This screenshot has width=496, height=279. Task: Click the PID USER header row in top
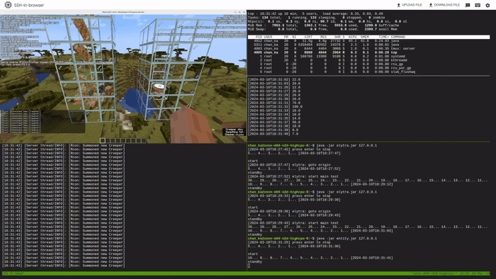click(368, 37)
